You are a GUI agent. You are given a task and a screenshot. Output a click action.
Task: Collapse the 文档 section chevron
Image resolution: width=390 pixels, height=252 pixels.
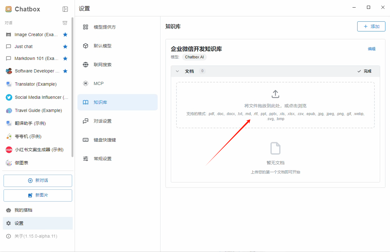coord(177,71)
